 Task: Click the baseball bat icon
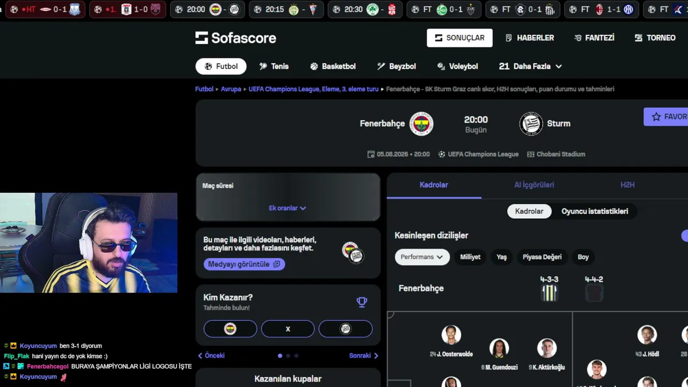coord(381,66)
